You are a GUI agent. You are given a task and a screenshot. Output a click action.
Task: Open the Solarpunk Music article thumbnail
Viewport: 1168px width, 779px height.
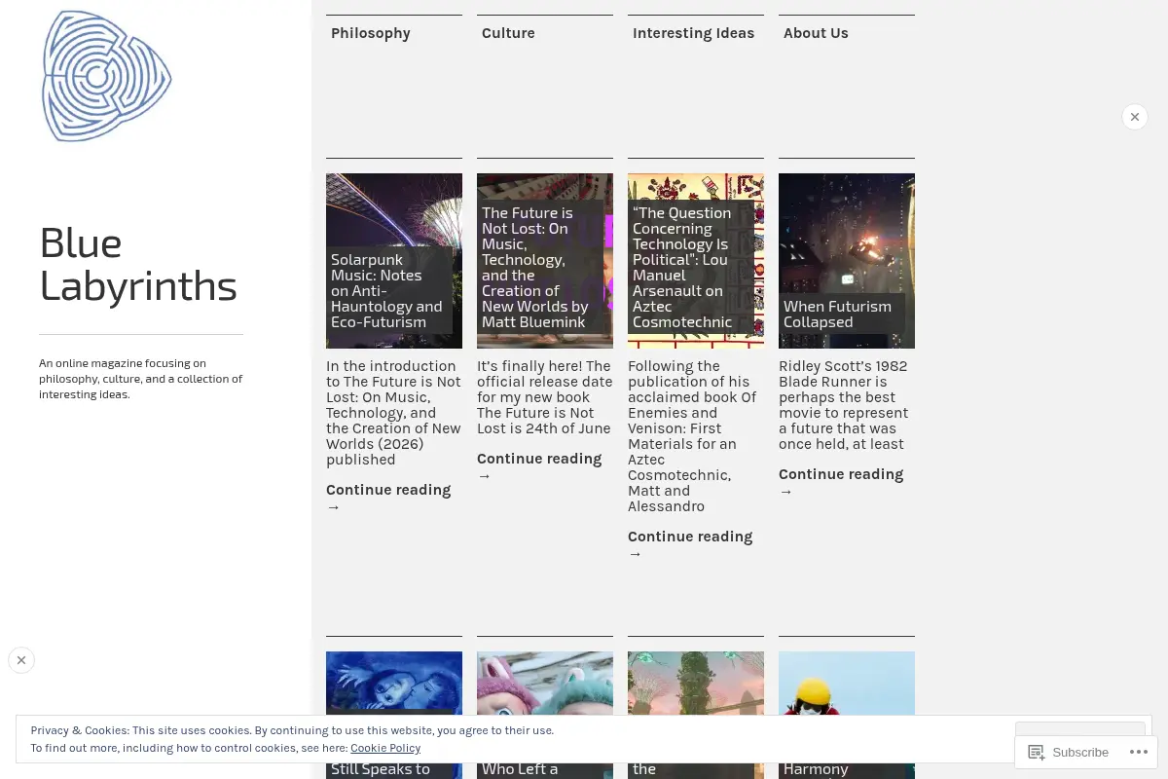click(x=394, y=260)
